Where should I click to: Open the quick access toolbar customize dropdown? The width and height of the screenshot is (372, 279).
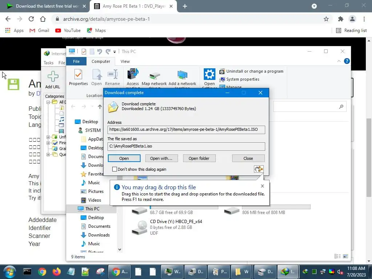click(x=114, y=52)
